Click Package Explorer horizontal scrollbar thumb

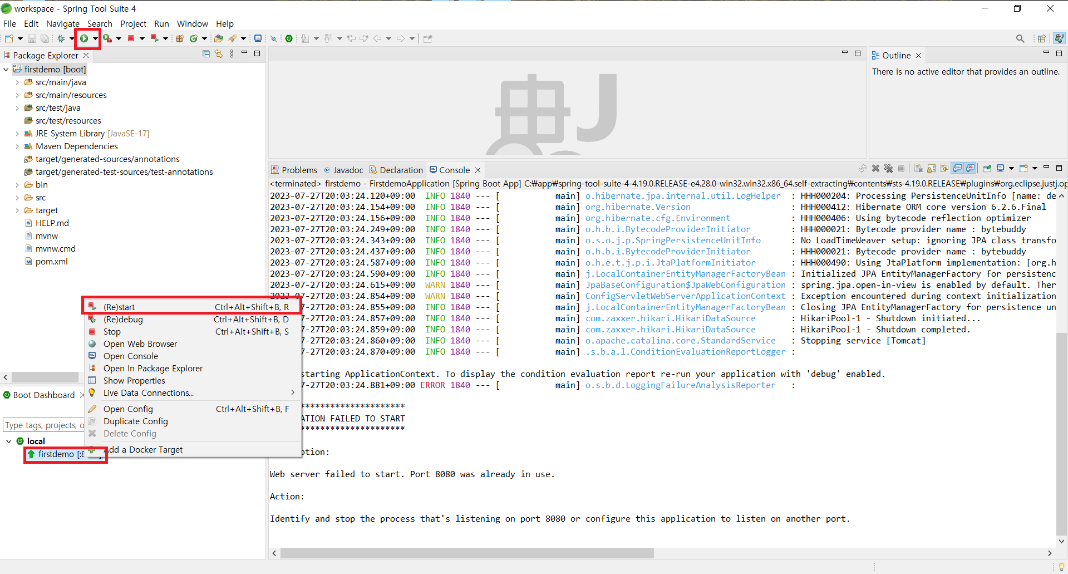click(x=46, y=377)
